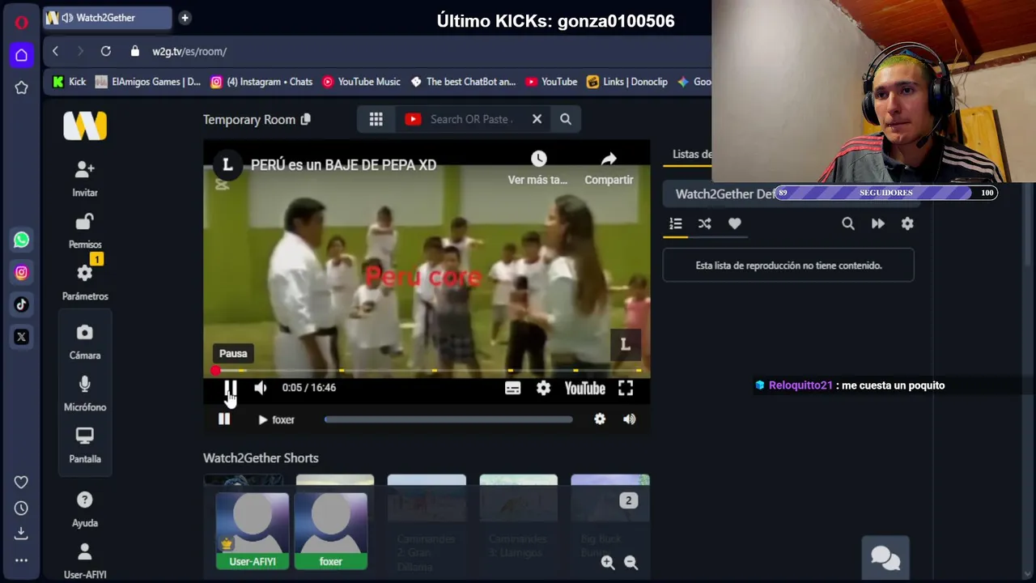Image resolution: width=1036 pixels, height=583 pixels.
Task: Reload the page
Action: point(105,51)
